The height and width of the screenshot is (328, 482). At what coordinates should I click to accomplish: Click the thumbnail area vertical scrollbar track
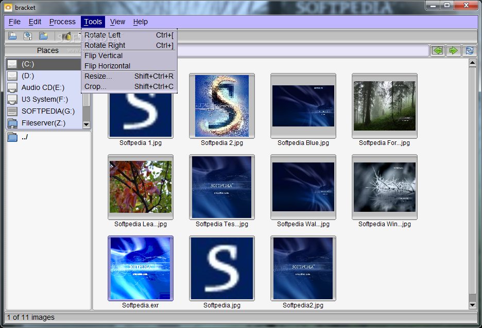point(472,184)
